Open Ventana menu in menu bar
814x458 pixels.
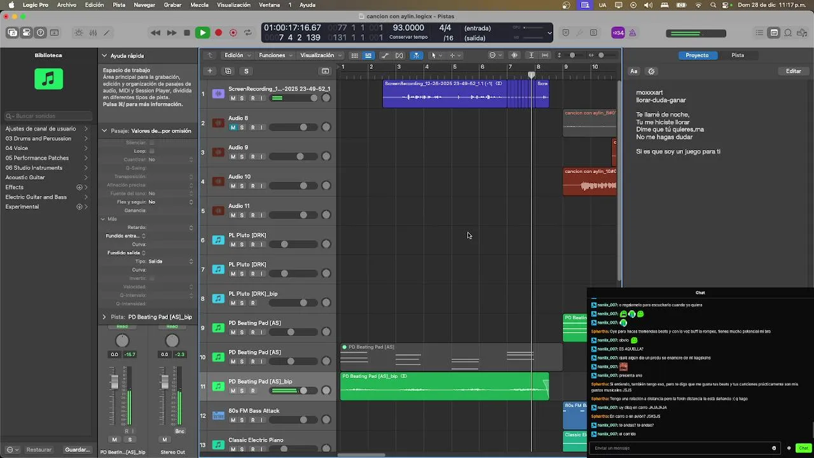point(270,4)
